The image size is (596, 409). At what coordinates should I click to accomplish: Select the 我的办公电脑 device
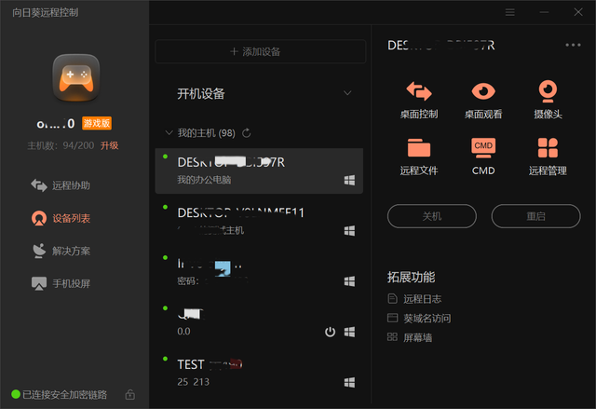[259, 171]
